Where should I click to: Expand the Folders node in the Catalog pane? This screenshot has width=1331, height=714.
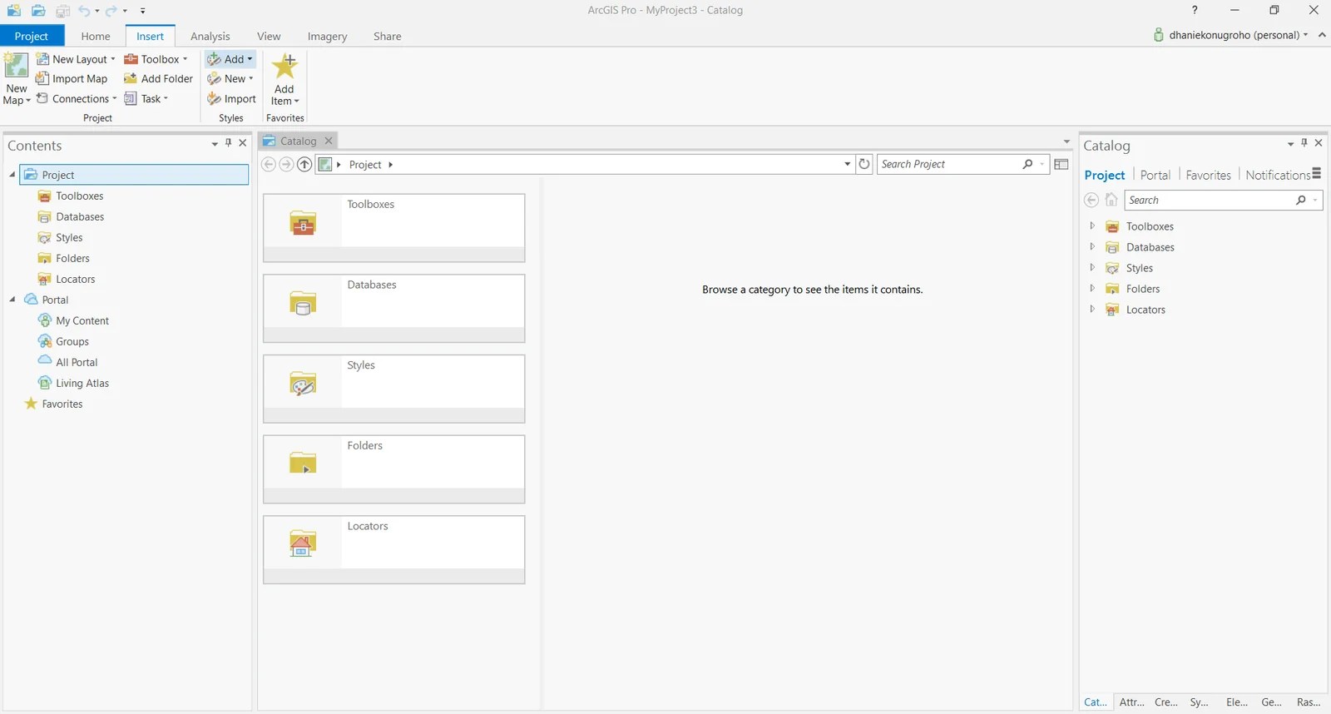tap(1092, 288)
